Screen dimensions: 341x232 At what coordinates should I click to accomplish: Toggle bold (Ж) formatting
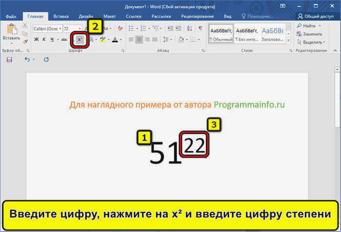[x=37, y=39]
